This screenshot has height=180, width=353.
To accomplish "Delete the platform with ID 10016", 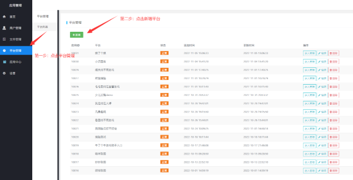I will click(334, 171).
